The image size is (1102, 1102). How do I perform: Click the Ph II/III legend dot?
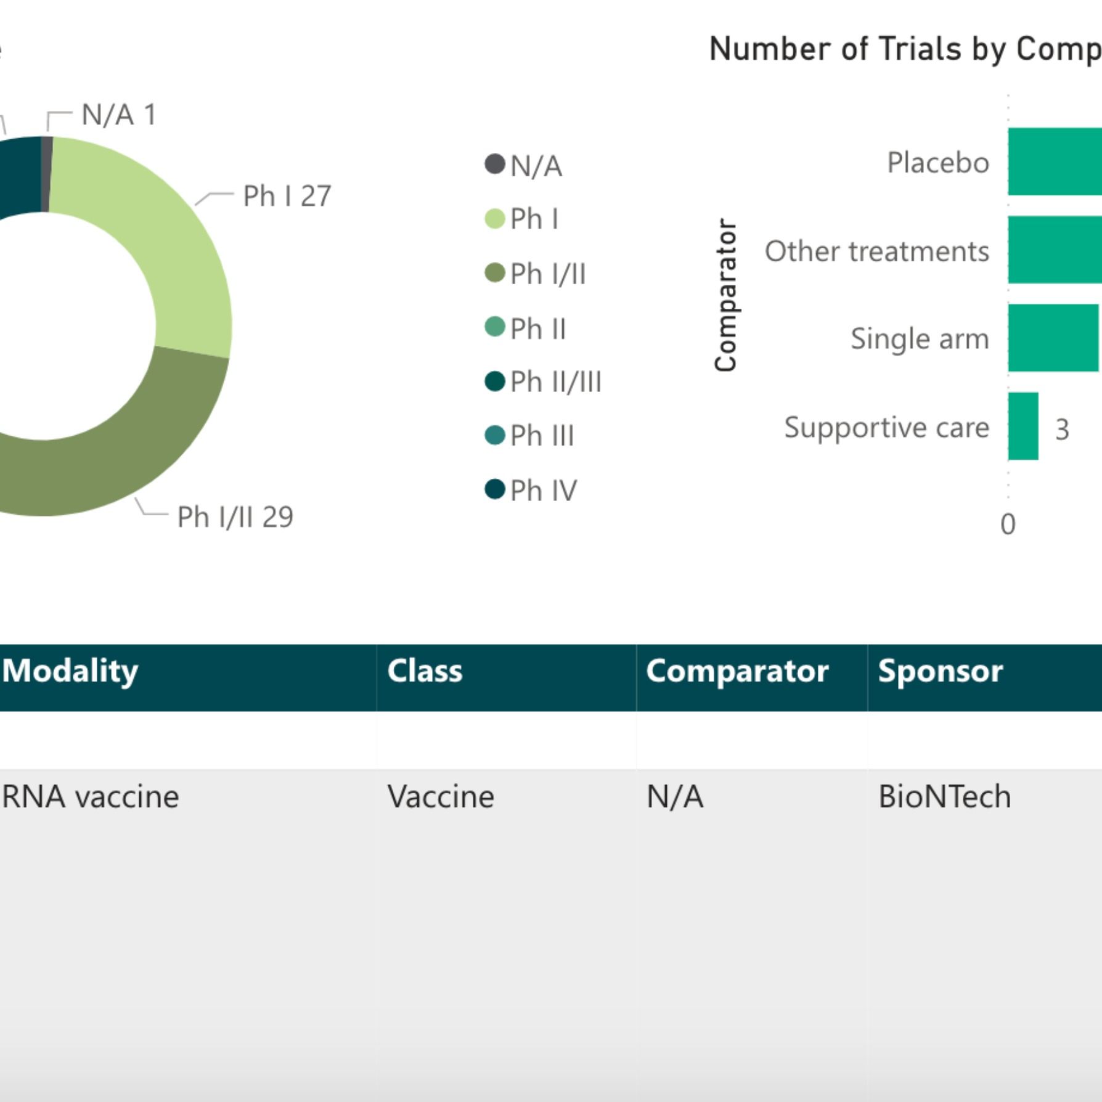tap(495, 381)
